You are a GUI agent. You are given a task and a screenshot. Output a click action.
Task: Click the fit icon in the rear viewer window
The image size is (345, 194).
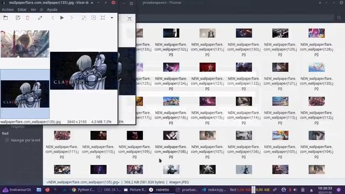coord(129,19)
